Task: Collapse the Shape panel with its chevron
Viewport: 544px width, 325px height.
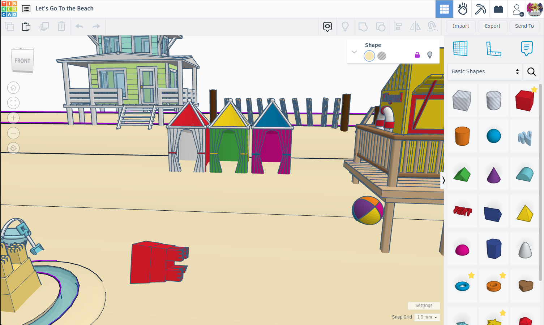Action: coord(354,52)
